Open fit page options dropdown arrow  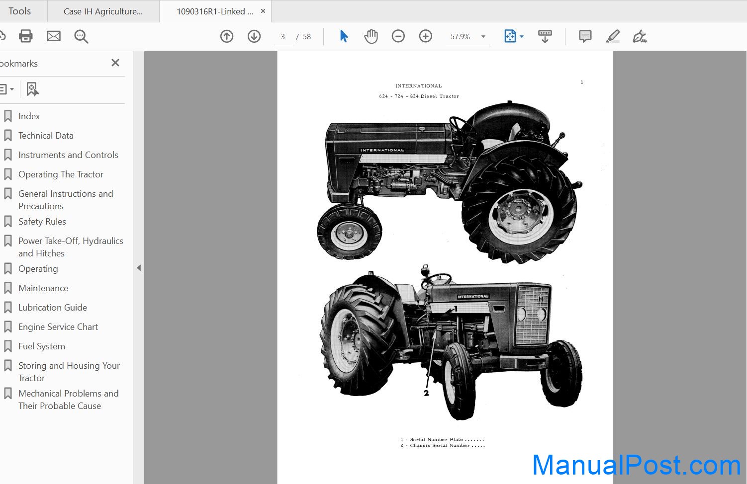click(x=522, y=37)
